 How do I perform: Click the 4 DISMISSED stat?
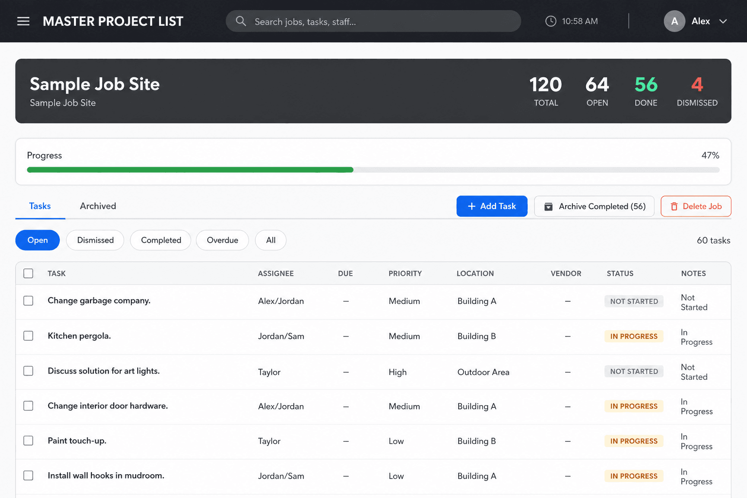pos(697,91)
